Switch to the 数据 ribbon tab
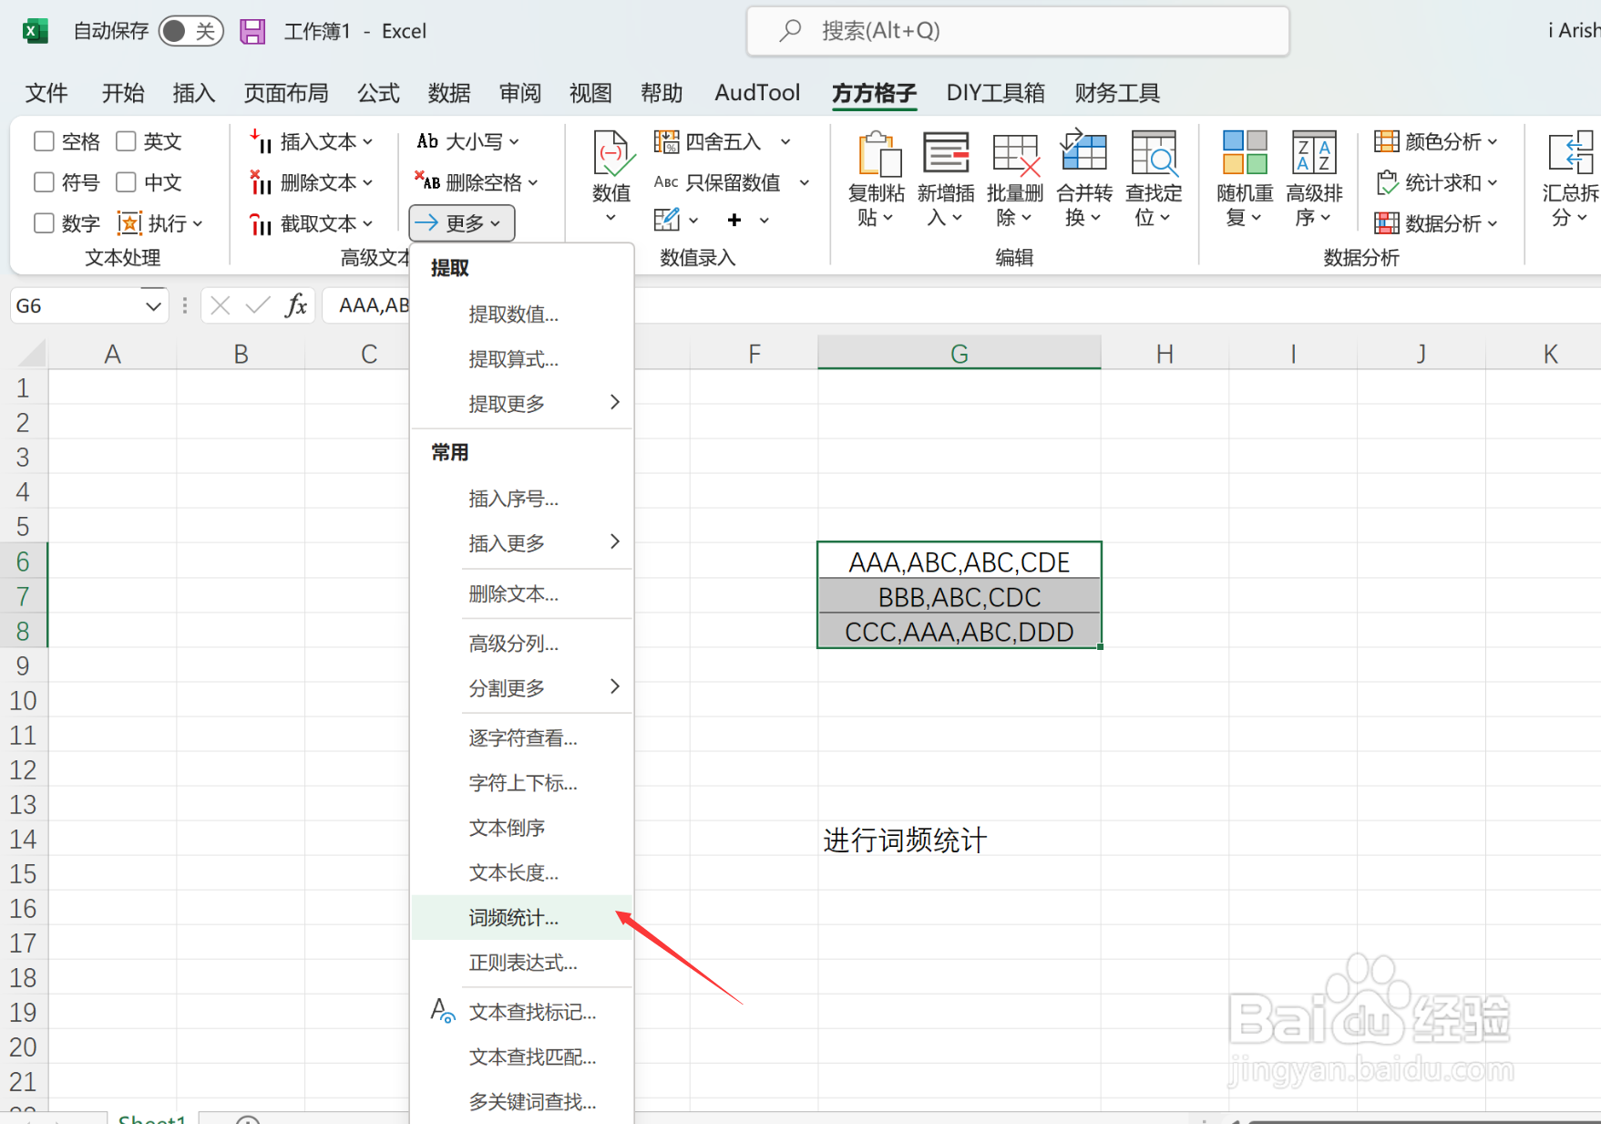 pos(448,92)
